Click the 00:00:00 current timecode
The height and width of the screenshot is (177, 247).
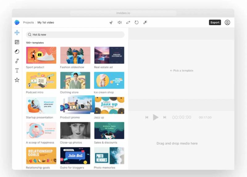(x=182, y=117)
